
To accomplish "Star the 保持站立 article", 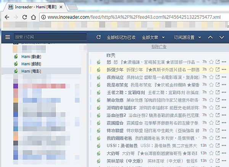I will click(211, 77).
